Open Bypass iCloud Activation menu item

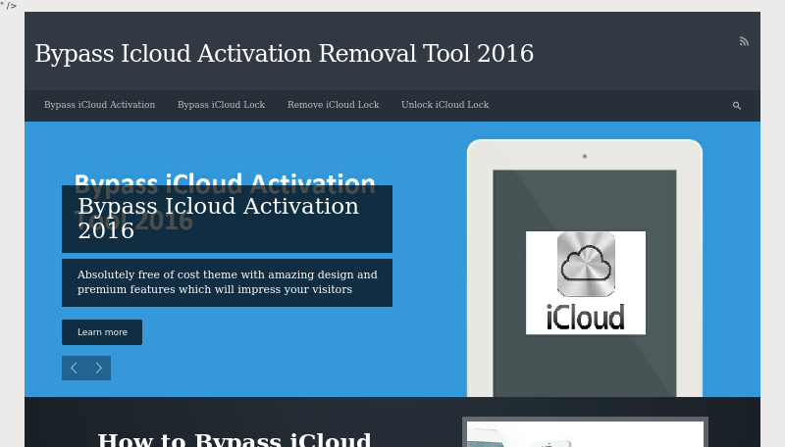pyautogui.click(x=100, y=105)
